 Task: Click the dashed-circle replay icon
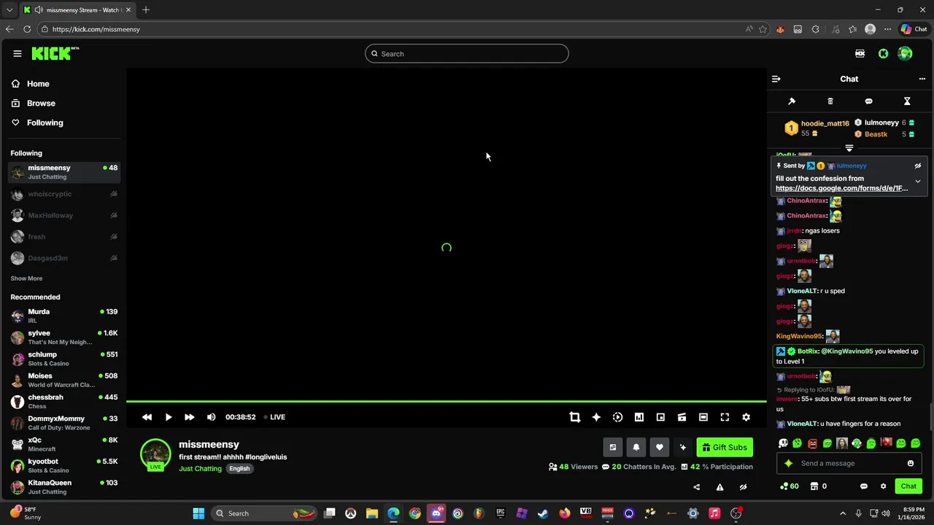pos(617,417)
